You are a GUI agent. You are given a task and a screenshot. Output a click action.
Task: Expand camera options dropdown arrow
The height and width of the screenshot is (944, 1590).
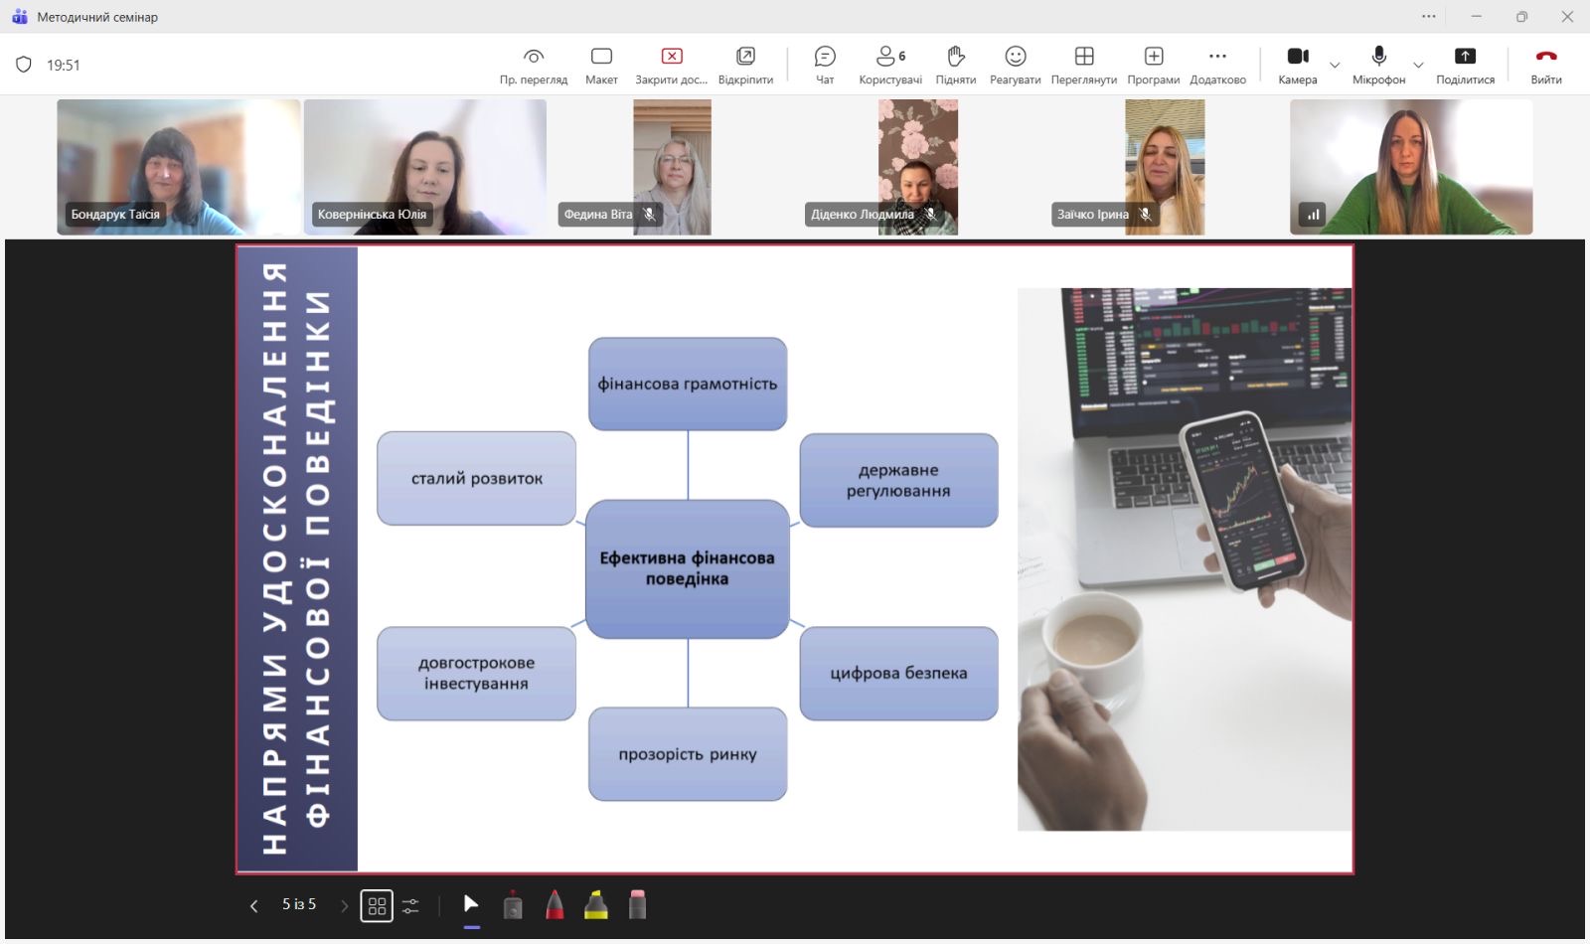point(1335,66)
